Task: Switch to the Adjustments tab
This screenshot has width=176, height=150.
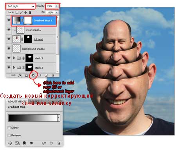Action: click(17, 102)
